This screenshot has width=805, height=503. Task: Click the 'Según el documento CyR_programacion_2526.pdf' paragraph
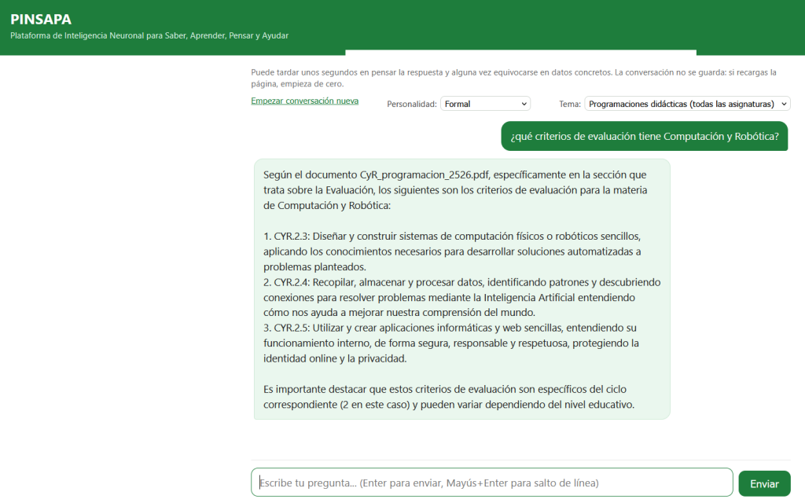tap(455, 190)
